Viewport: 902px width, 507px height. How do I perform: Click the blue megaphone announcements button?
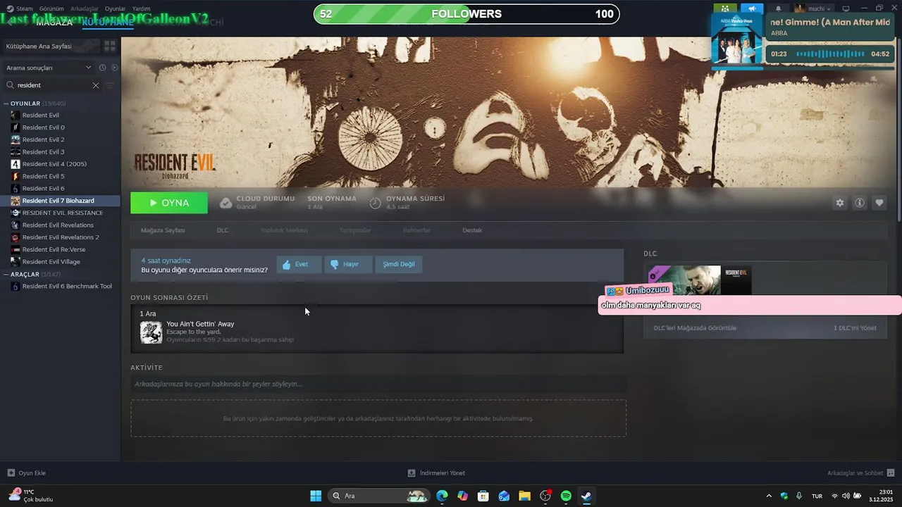752,8
